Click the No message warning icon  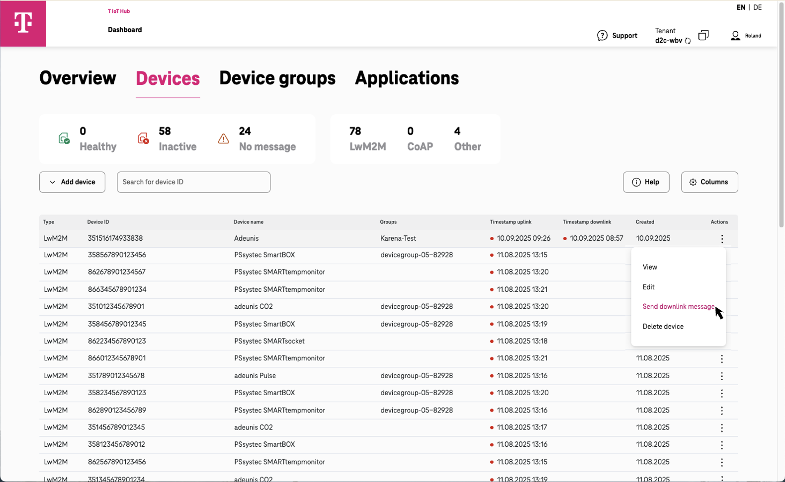pyautogui.click(x=224, y=138)
